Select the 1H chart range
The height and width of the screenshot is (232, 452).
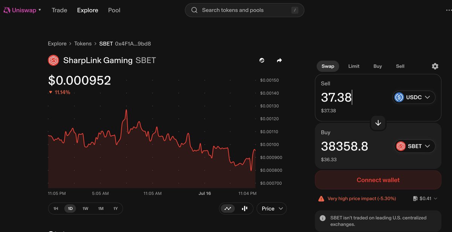tap(56, 208)
